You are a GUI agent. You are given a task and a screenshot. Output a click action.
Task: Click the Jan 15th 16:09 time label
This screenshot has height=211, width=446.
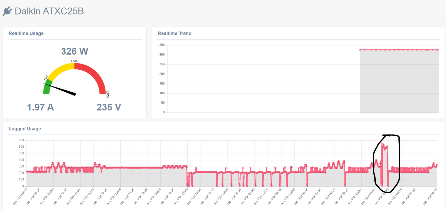point(154,197)
